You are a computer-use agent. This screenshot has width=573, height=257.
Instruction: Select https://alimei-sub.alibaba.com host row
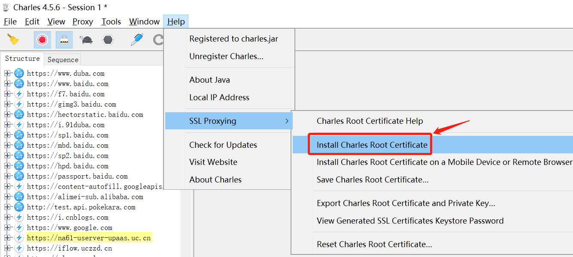[85, 197]
